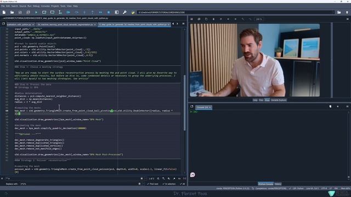351x197 pixels.
Task: Continue execution until next breakpoint icon
Action: click(100, 12)
